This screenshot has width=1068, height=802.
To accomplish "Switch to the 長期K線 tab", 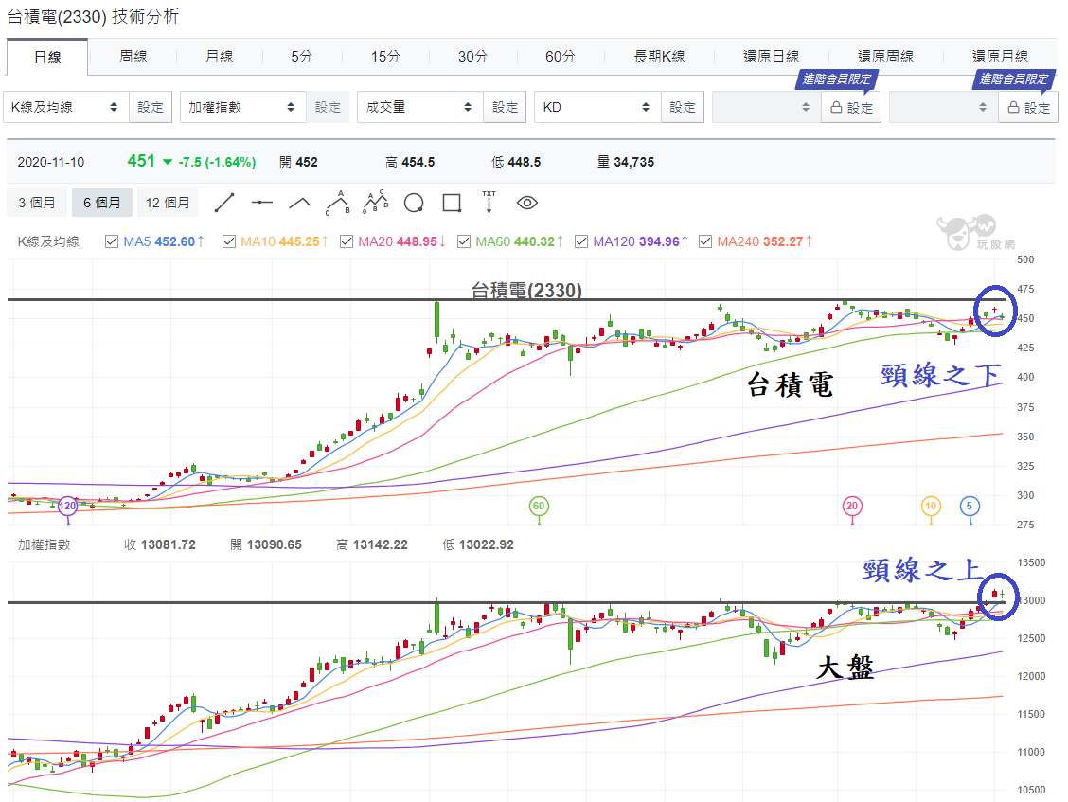I will pyautogui.click(x=659, y=57).
